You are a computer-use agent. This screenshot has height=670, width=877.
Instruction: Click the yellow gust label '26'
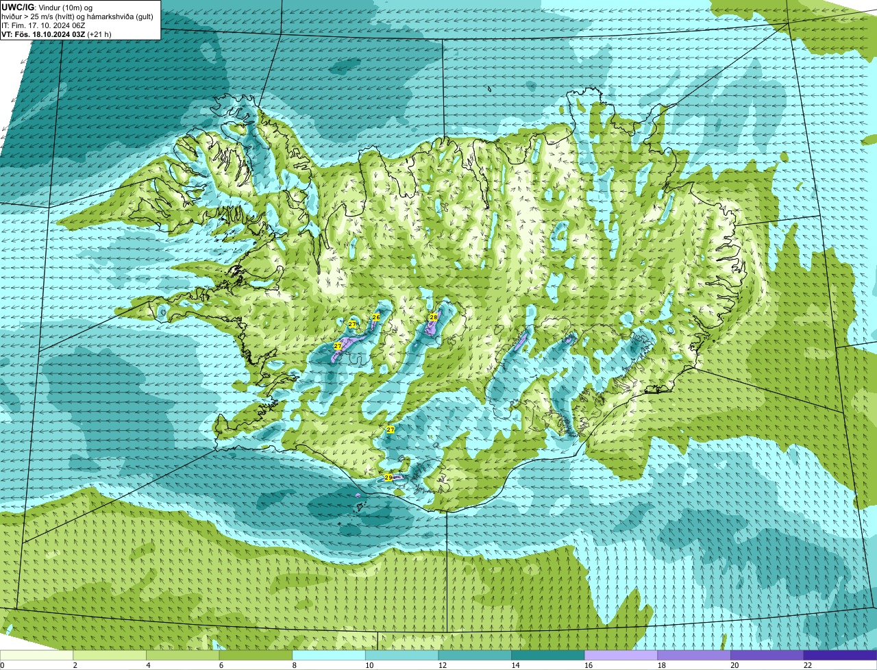tap(376, 317)
